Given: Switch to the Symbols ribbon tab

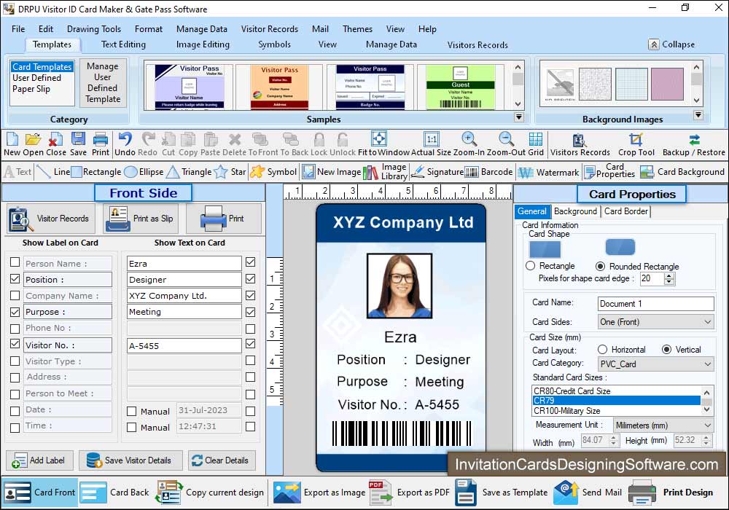Looking at the screenshot, I should [274, 44].
